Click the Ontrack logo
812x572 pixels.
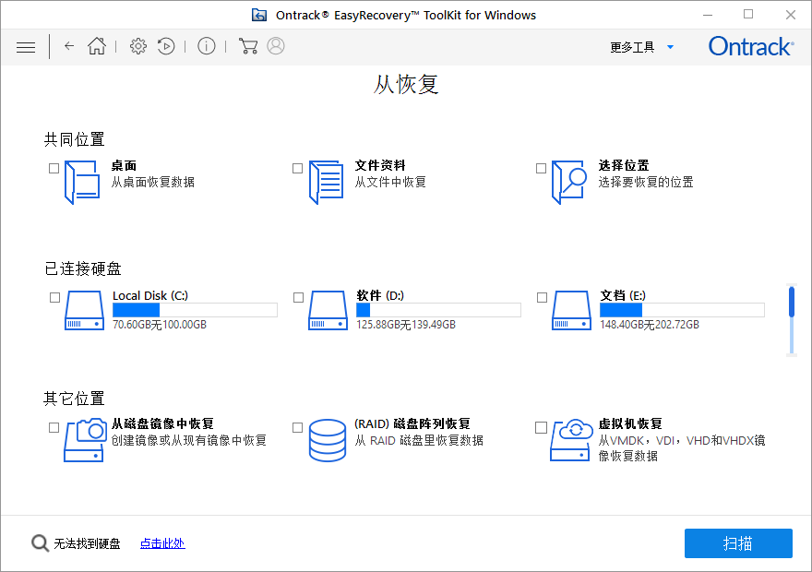[x=751, y=46]
